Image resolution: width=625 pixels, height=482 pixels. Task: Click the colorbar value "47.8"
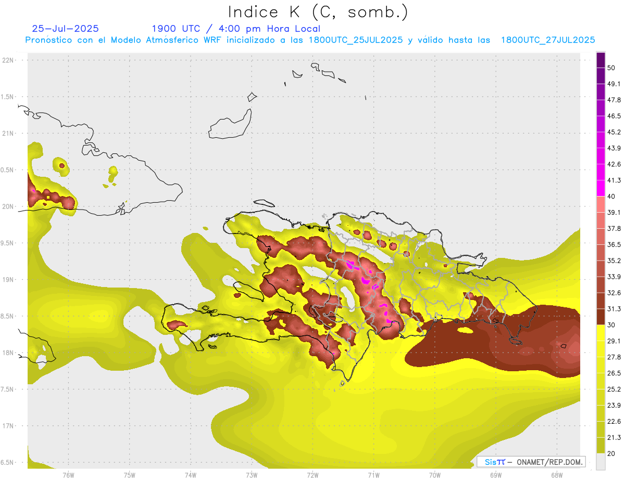(x=614, y=100)
